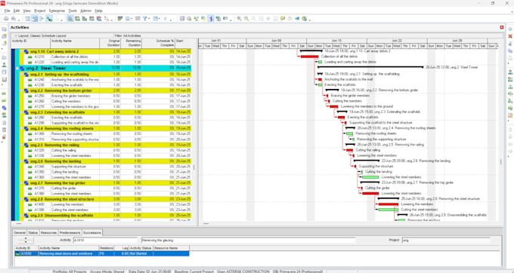Click the Schedule % Complete column header
Viewport: 514px width, 273px height.
(x=158, y=43)
